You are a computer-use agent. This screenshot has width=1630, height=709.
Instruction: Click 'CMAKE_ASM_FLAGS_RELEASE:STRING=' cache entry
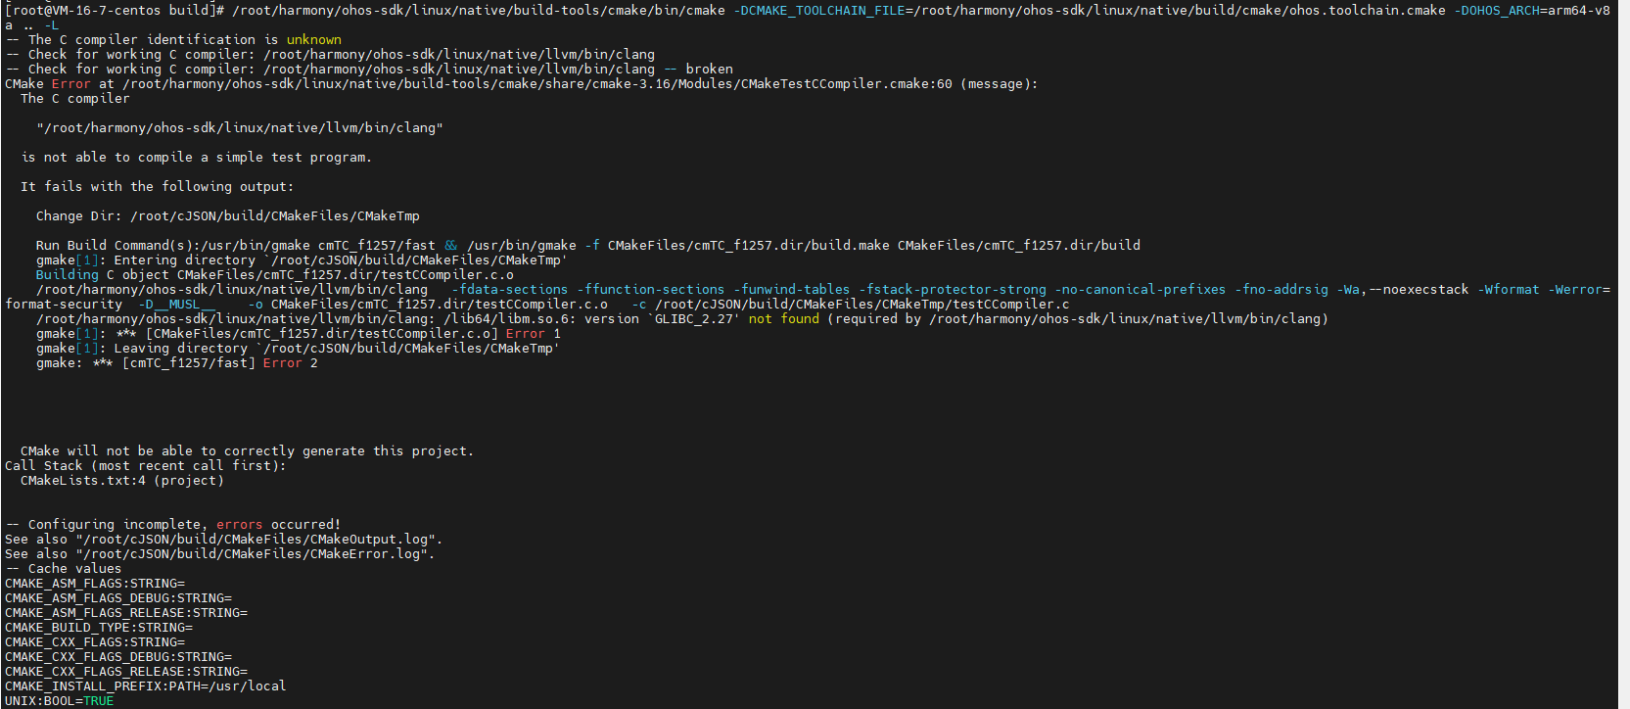point(126,613)
